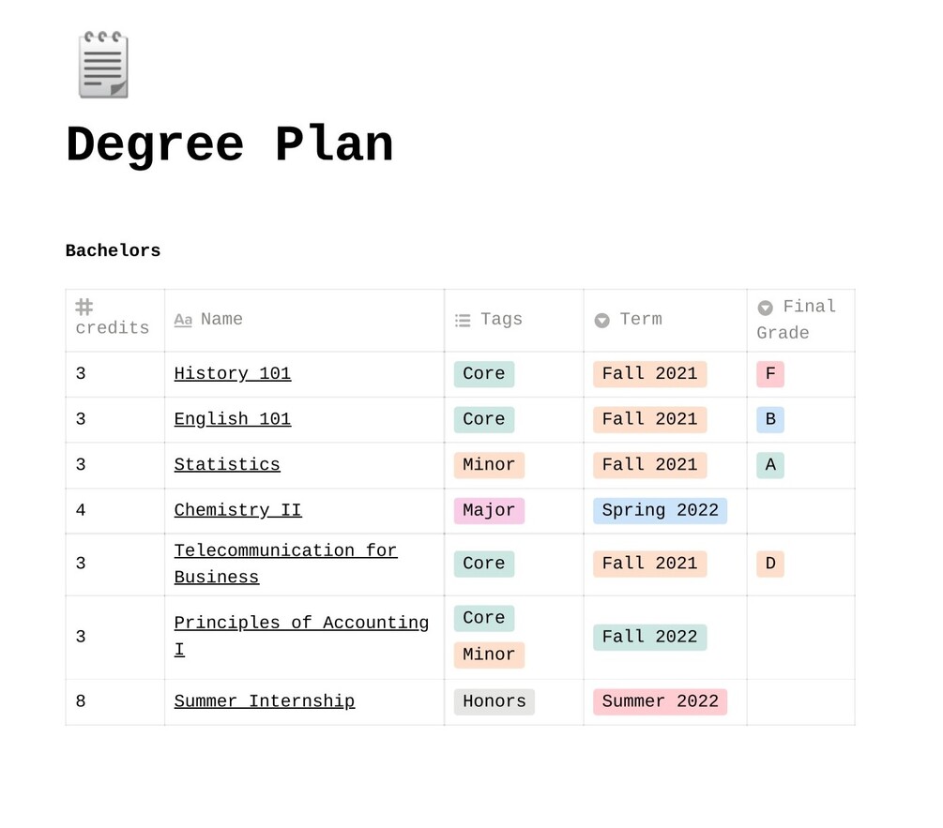This screenshot has height=828, width=943.
Task: Click the hash icon in credits header
Action: 84,307
